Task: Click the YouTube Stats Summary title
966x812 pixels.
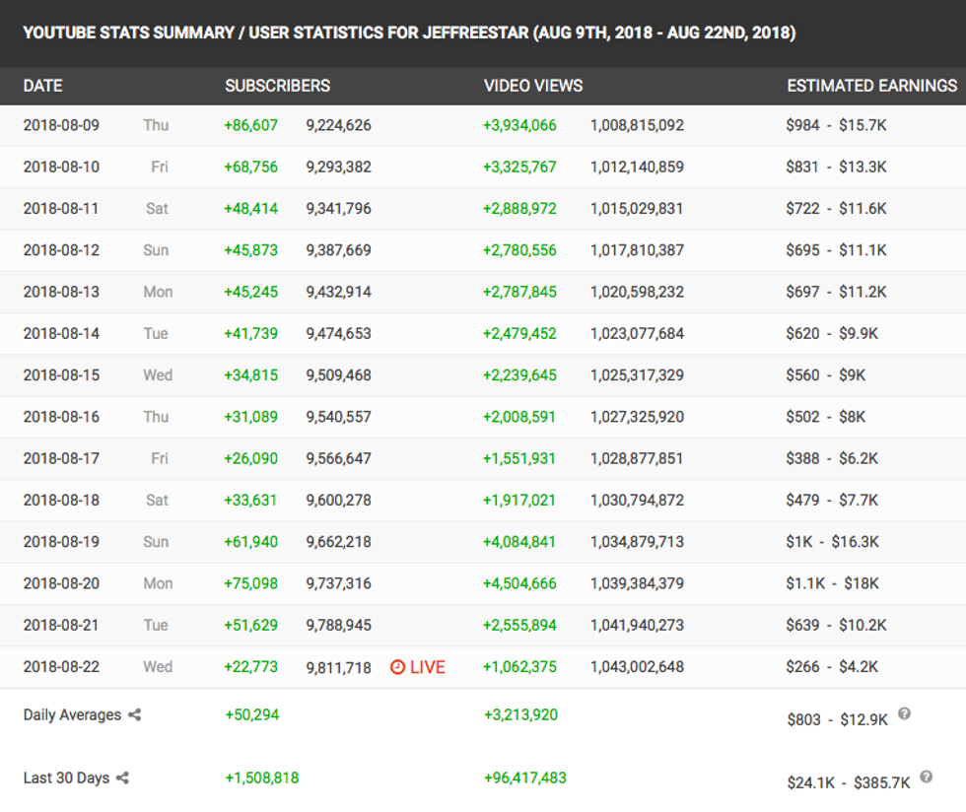Action: tap(409, 34)
